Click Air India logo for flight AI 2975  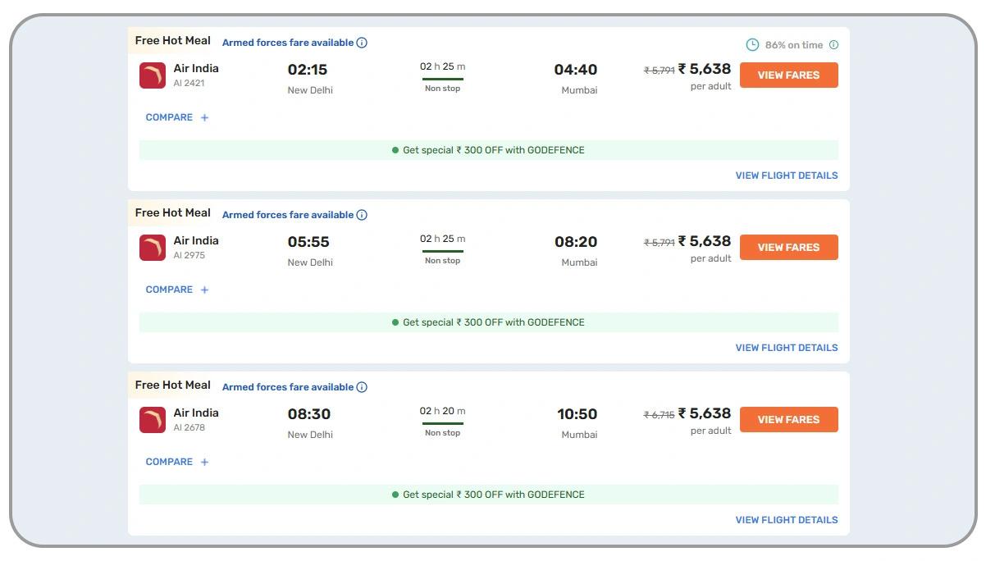153,248
